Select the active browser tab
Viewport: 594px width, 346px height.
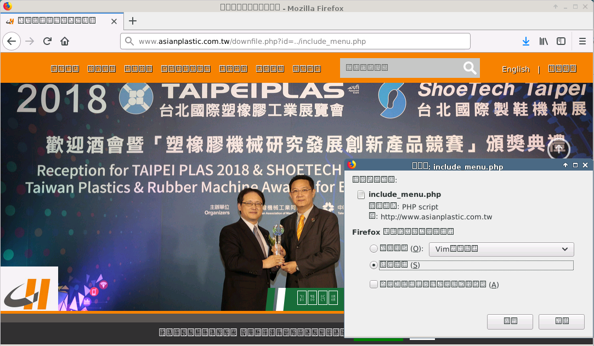tap(62, 21)
